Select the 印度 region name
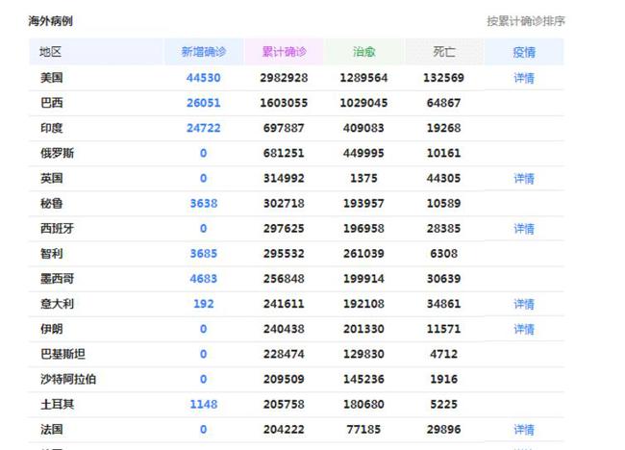Screen dimensions: 625x450 pos(51,128)
